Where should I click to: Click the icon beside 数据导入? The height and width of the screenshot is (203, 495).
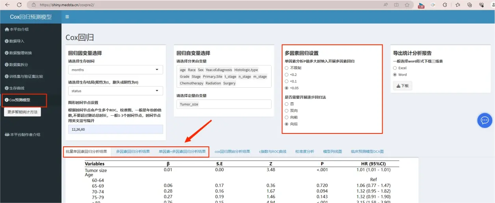tap(6, 41)
